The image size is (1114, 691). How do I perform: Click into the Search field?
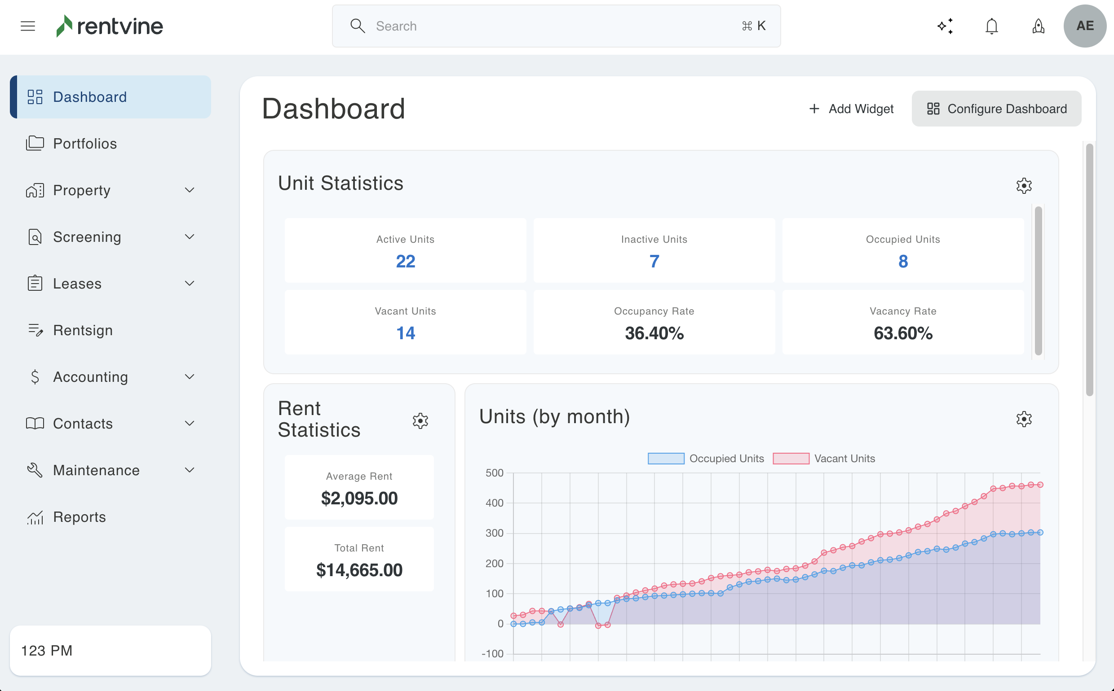[549, 26]
